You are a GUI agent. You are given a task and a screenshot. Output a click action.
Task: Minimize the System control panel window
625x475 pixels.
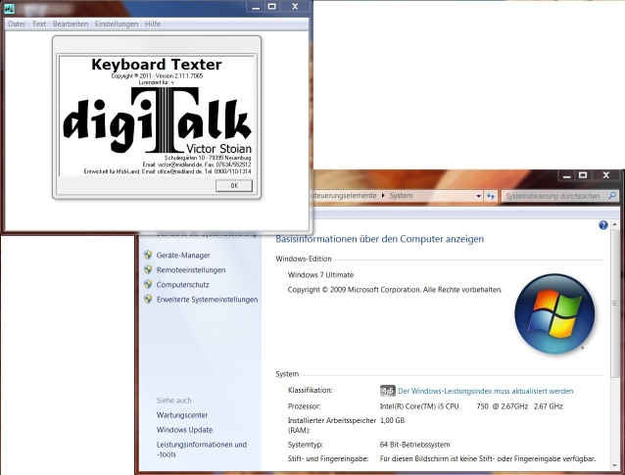point(567,175)
